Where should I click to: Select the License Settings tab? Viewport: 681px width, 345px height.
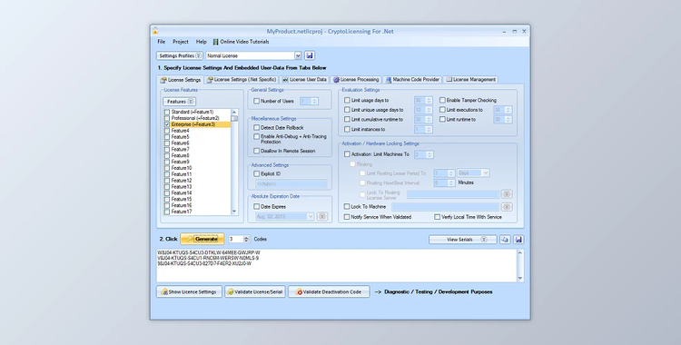point(181,80)
